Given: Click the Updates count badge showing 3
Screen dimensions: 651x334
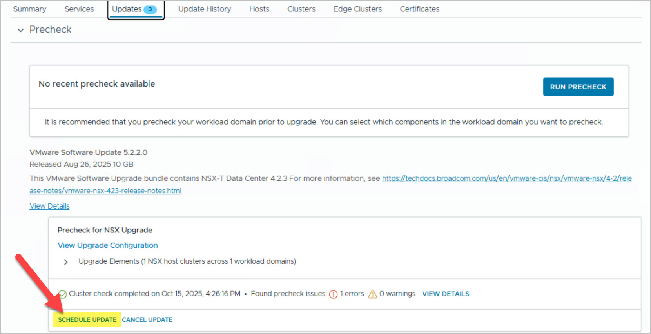Looking at the screenshot, I should pyautogui.click(x=150, y=9).
